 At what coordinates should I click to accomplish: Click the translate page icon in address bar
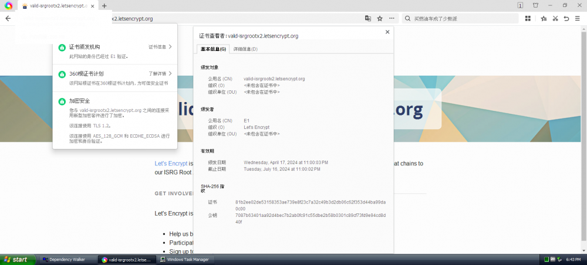tap(368, 18)
